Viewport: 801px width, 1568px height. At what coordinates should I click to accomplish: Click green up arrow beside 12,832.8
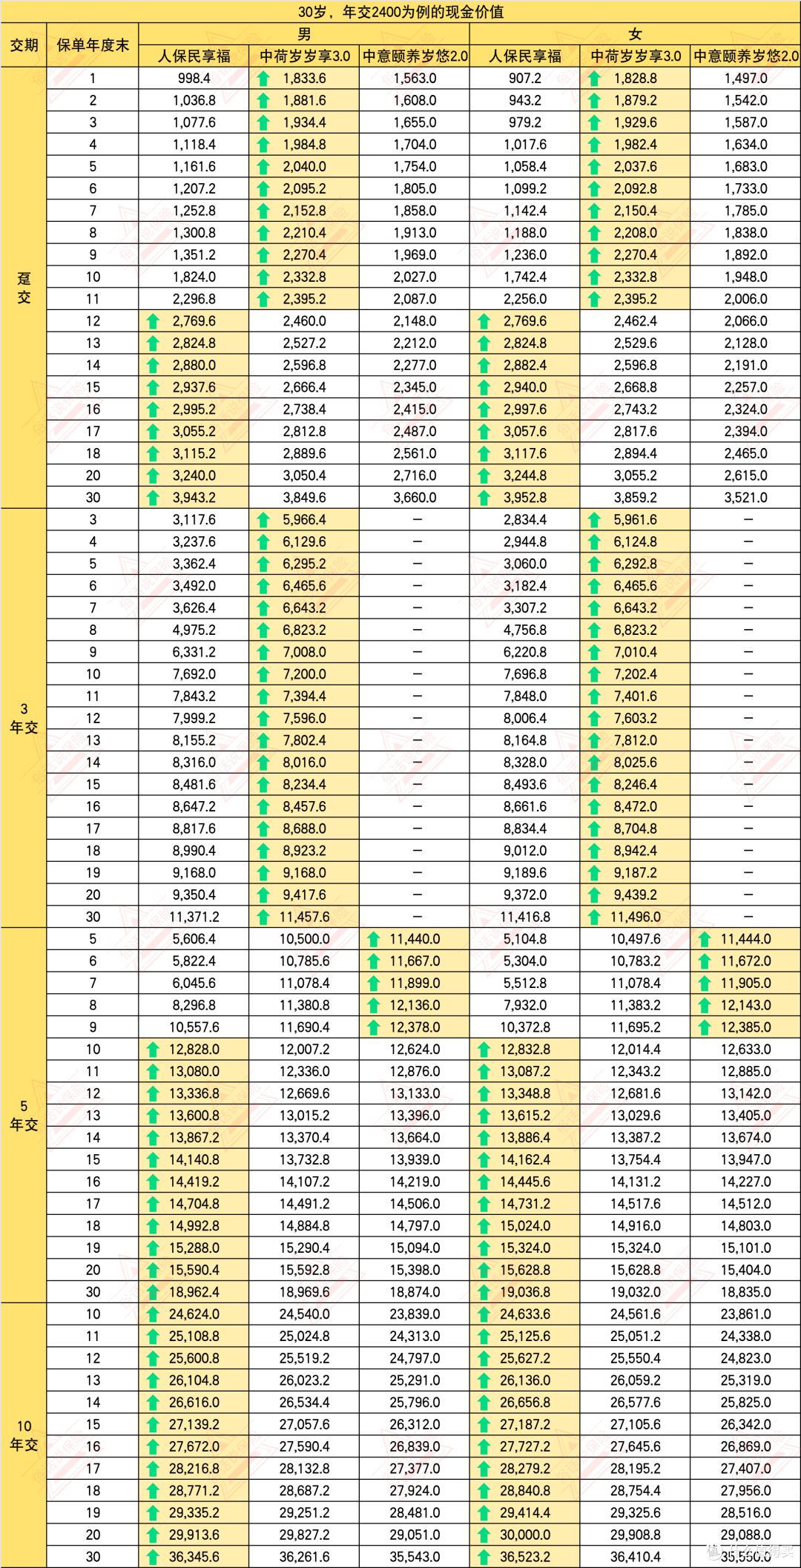[484, 1050]
